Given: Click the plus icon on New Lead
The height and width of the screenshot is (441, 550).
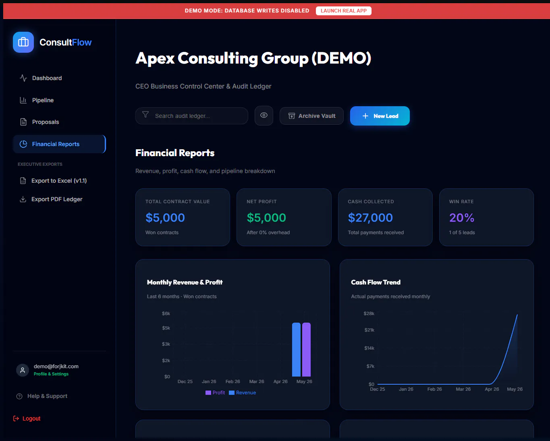Looking at the screenshot, I should tap(365, 116).
